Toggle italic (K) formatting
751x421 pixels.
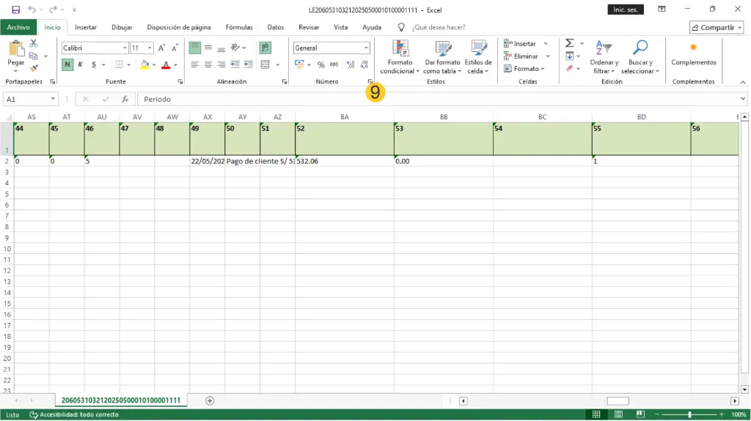[81, 64]
